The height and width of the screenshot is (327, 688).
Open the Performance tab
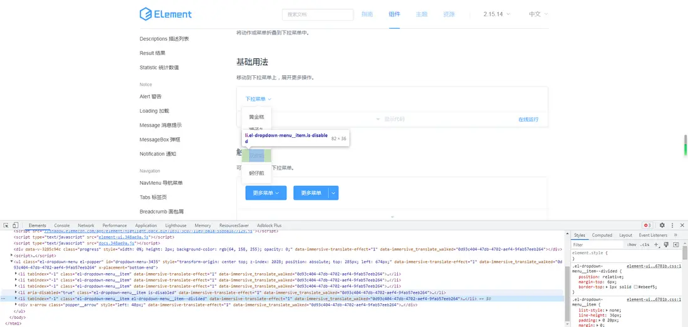tap(115, 225)
